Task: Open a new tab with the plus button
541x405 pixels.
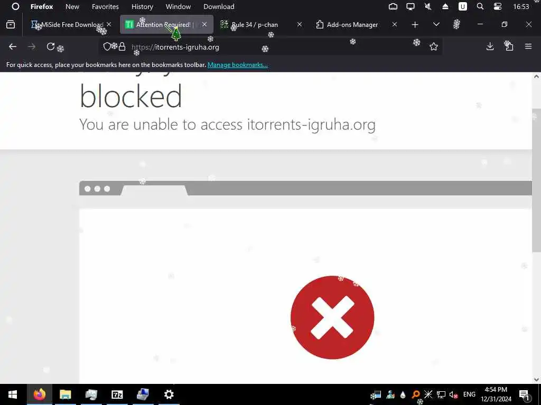Action: [415, 24]
